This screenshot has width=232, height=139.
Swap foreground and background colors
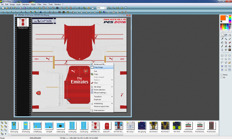[x=227, y=16]
